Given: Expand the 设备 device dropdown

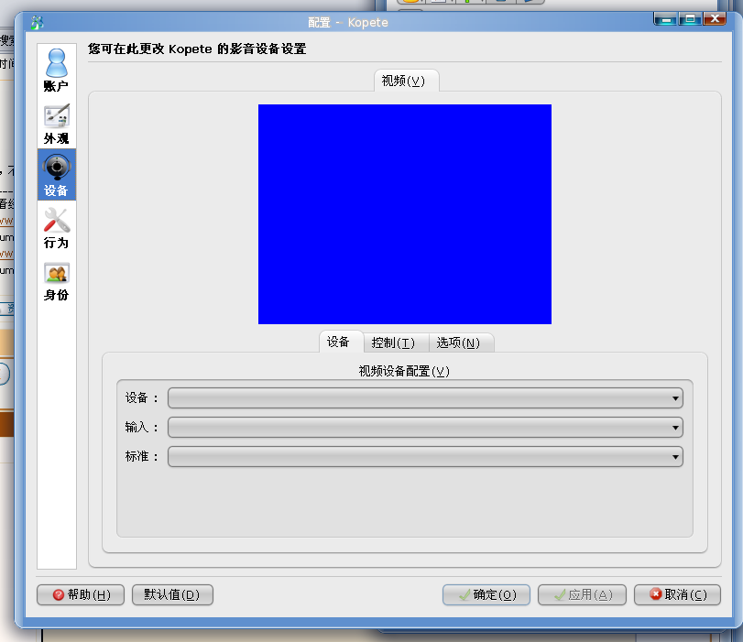Looking at the screenshot, I should click(x=425, y=398).
